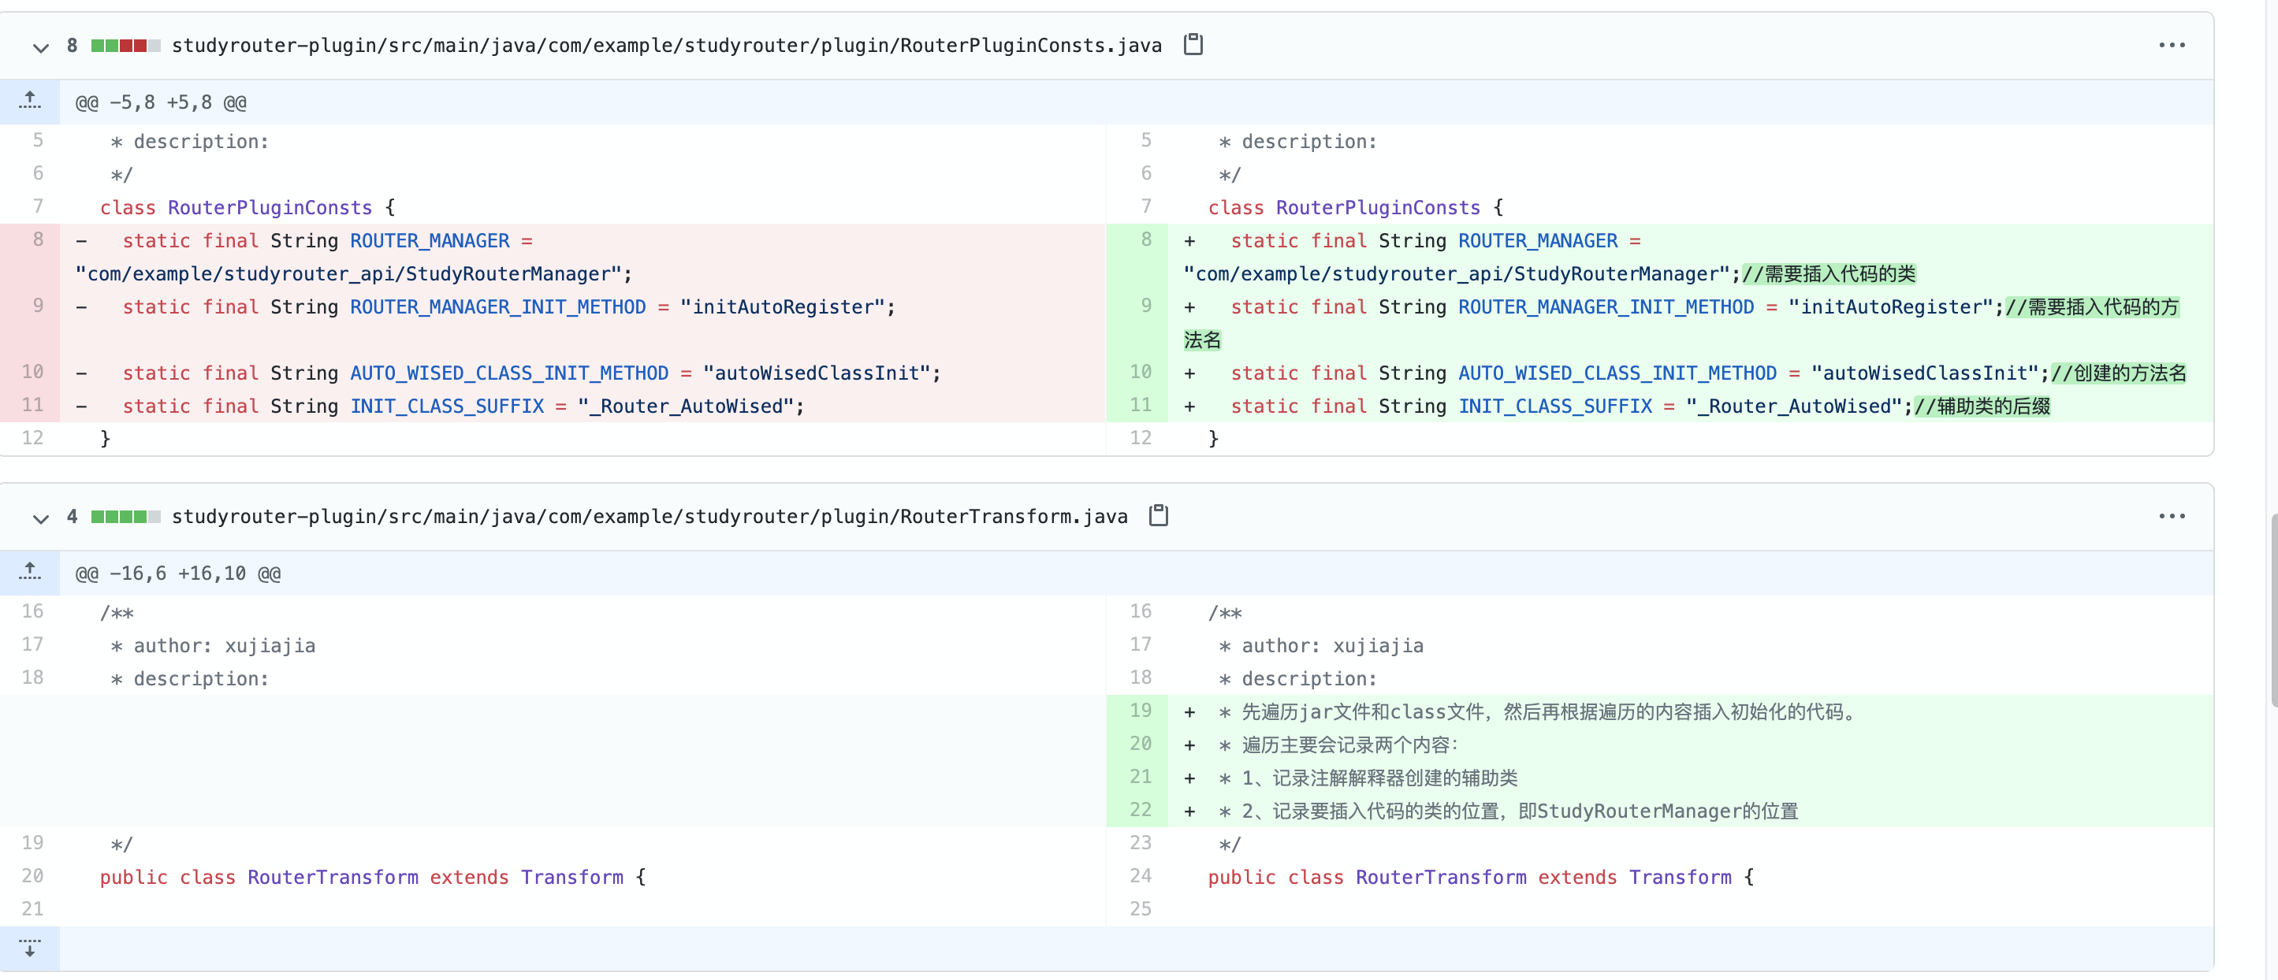
Task: Click removed line number 8 on left
Action: coord(37,239)
